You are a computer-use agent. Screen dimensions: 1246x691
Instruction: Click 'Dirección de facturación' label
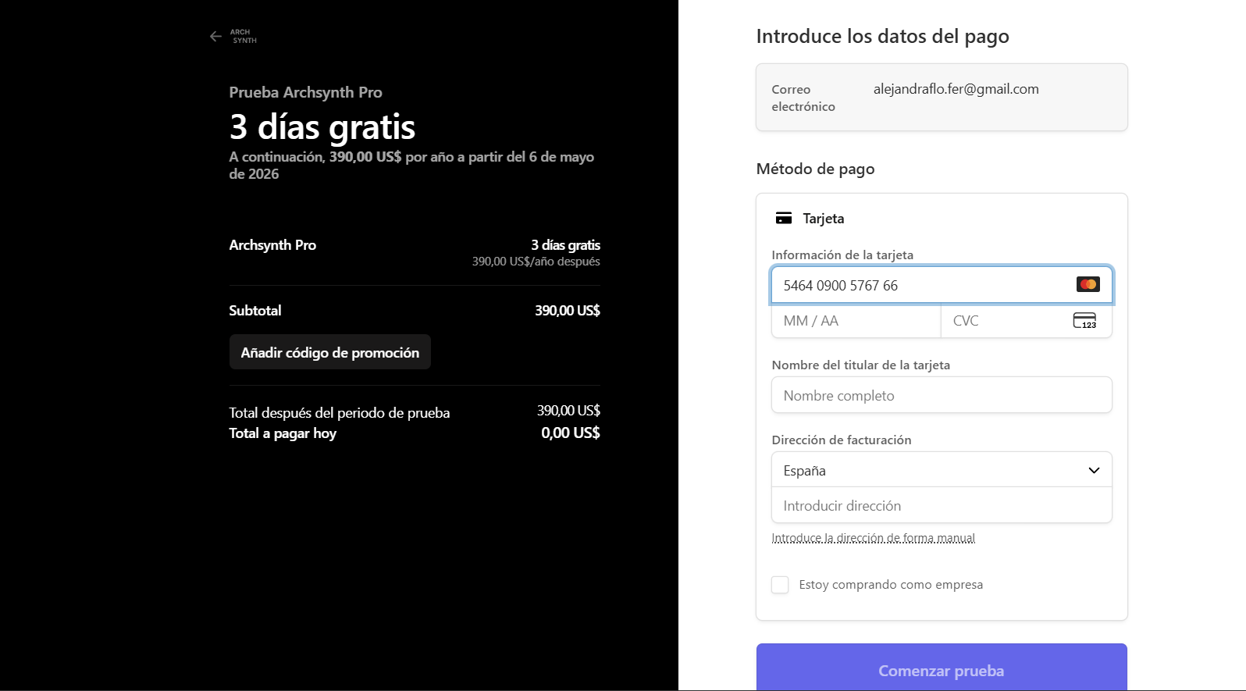842,440
